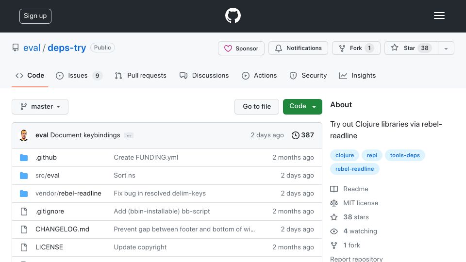466x262 pixels.
Task: Click eval's avatar in commit row
Action: (x=24, y=135)
